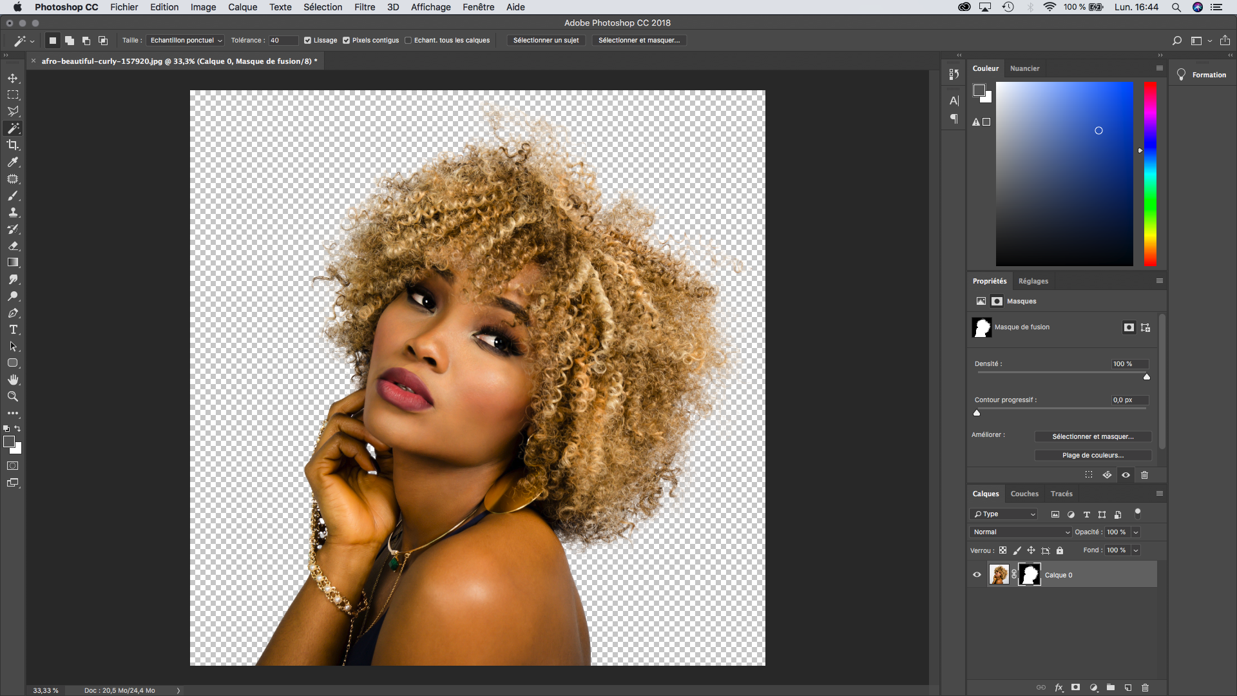
Task: Click Plage de couleurs button
Action: click(x=1093, y=455)
